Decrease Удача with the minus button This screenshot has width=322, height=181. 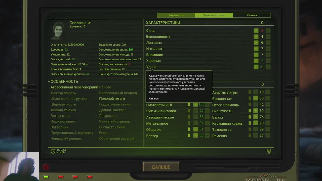click(x=256, y=67)
